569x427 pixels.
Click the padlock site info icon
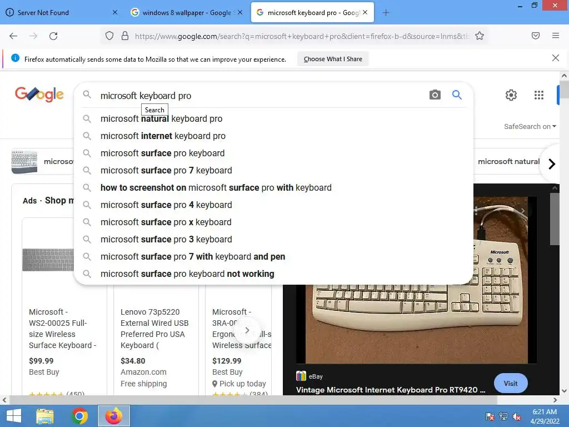tap(125, 36)
